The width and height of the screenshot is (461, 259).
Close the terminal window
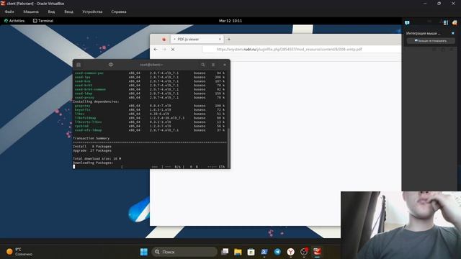[x=225, y=65]
